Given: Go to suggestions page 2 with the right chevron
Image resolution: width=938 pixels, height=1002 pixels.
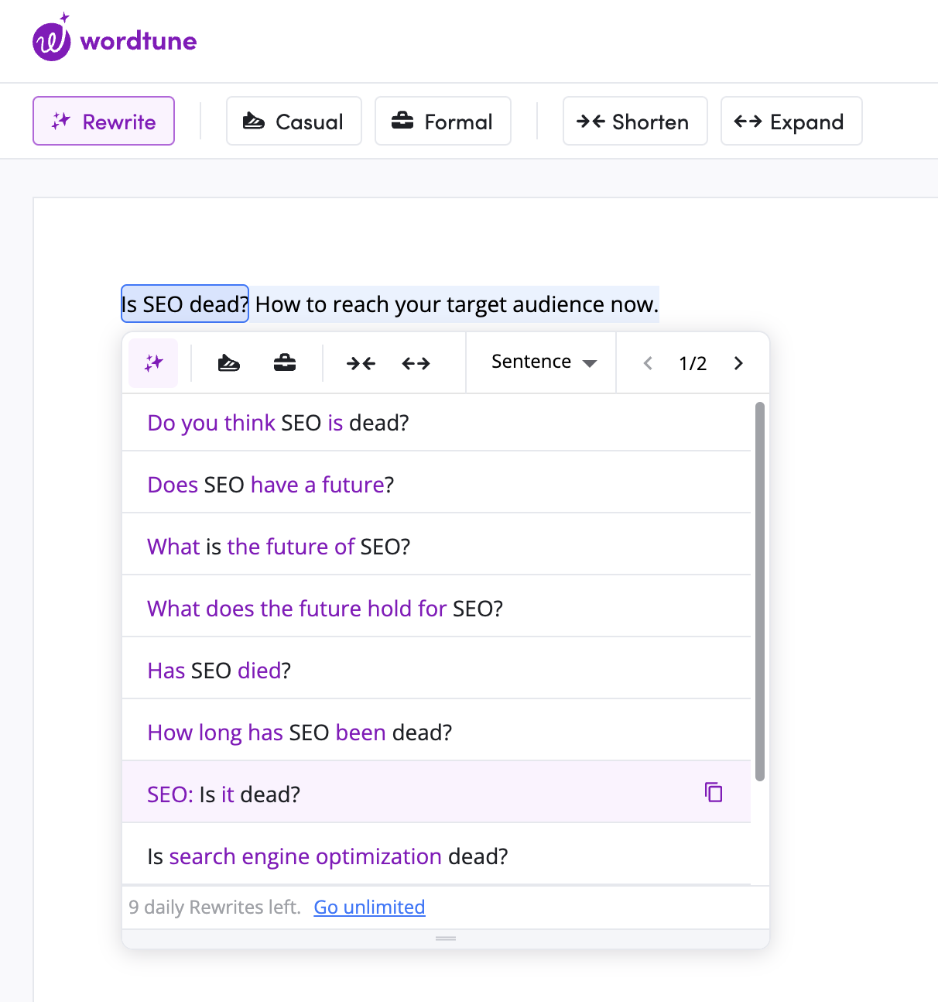Looking at the screenshot, I should tap(738, 362).
